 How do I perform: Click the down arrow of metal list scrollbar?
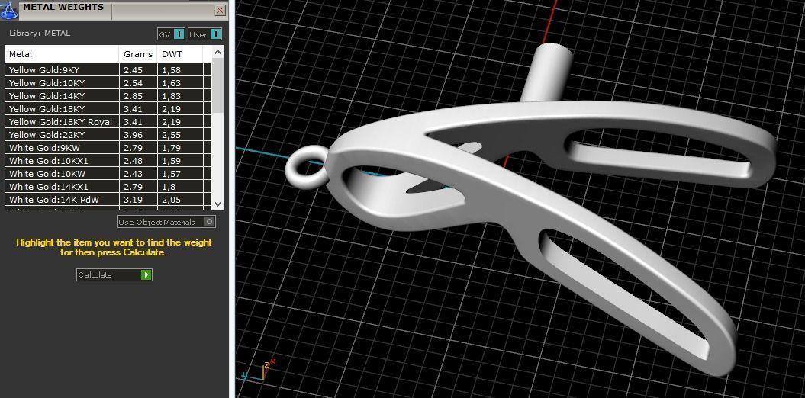[x=217, y=204]
